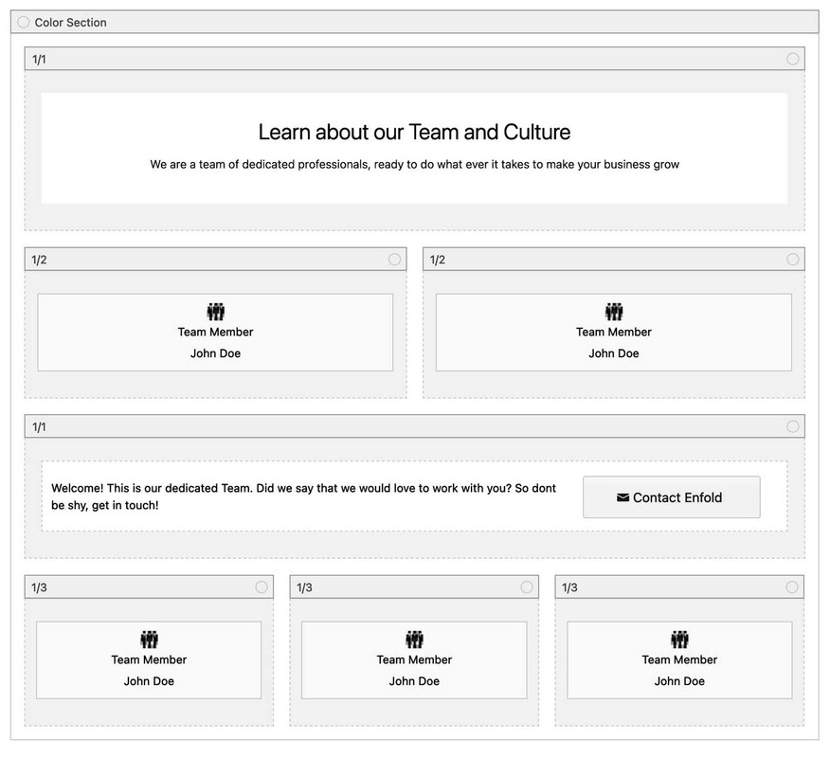
Task: Click the "1/3" label of the middle third column
Action: pos(304,587)
